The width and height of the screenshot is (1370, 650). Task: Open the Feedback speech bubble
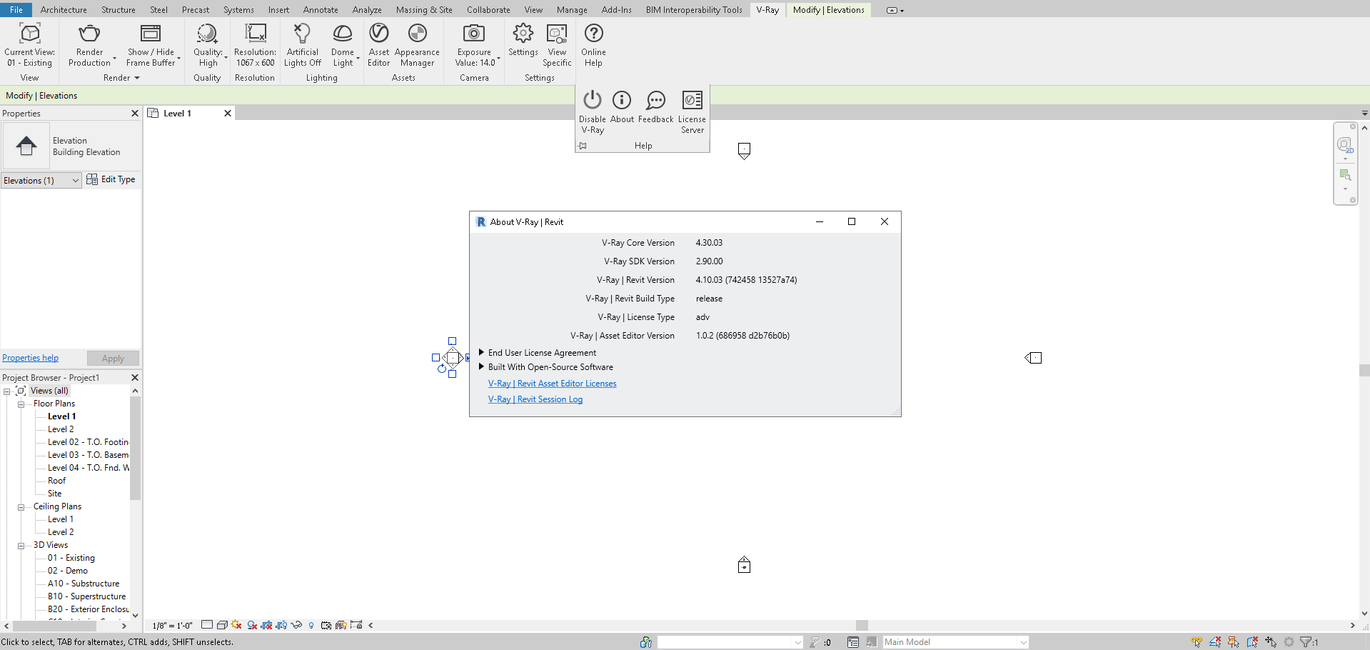(x=655, y=100)
